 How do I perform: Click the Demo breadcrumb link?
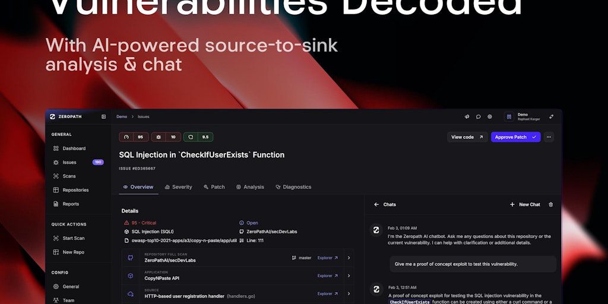point(122,117)
